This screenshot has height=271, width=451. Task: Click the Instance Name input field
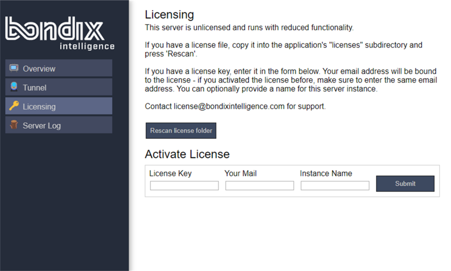(x=335, y=185)
